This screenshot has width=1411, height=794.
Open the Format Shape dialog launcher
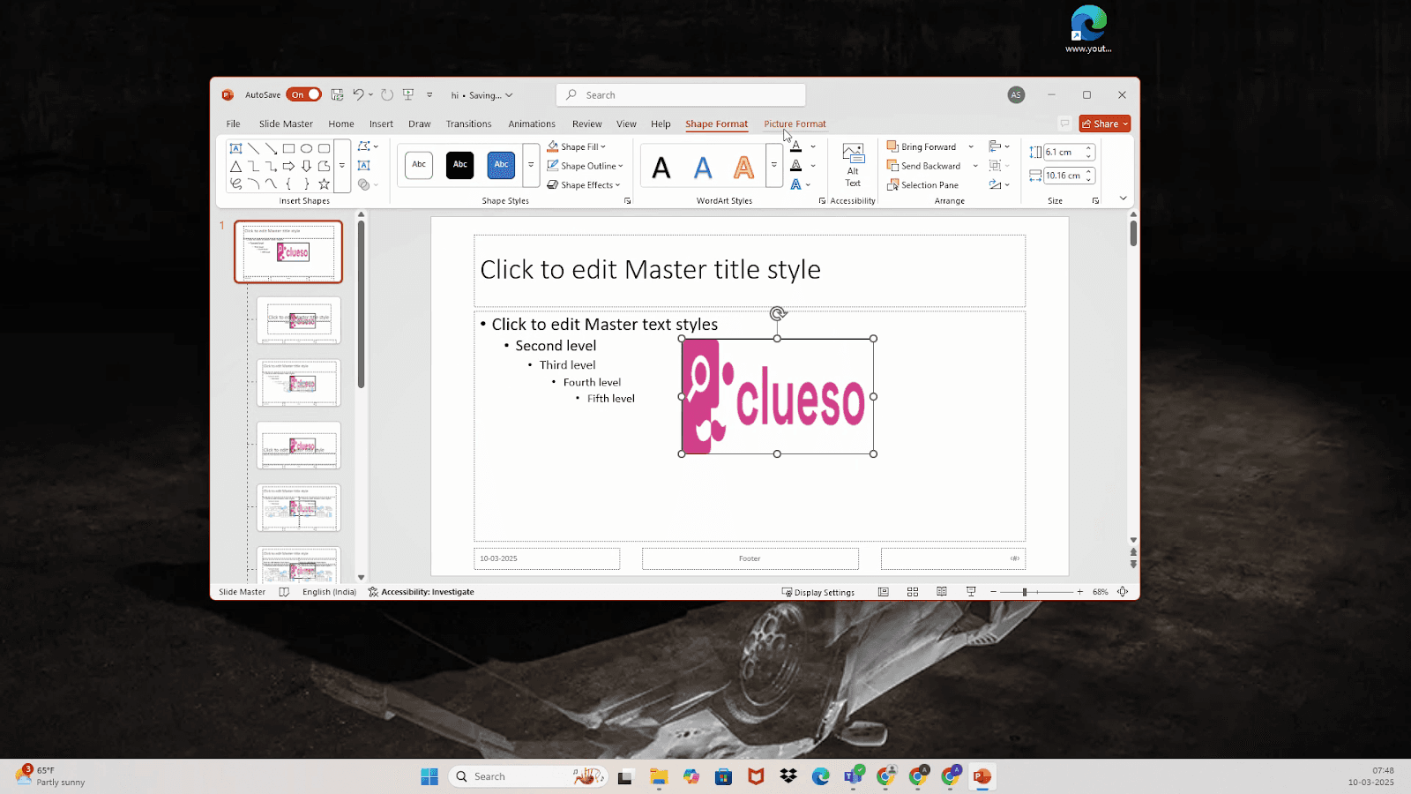(627, 201)
